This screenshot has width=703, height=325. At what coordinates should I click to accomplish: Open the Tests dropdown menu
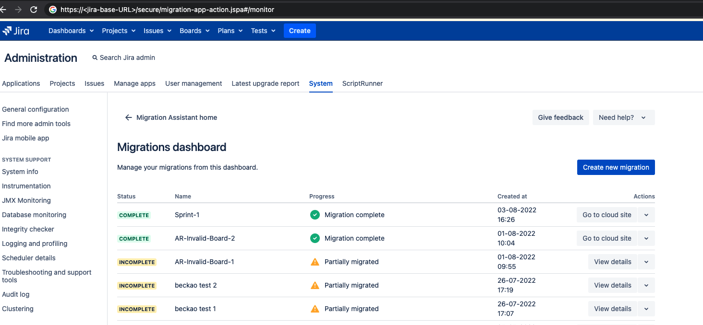point(263,31)
